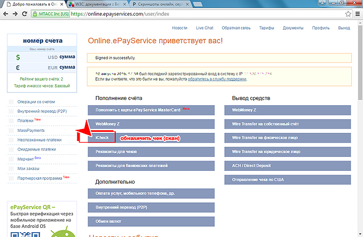Bookmark the page with the star icon

pyautogui.click(x=348, y=14)
